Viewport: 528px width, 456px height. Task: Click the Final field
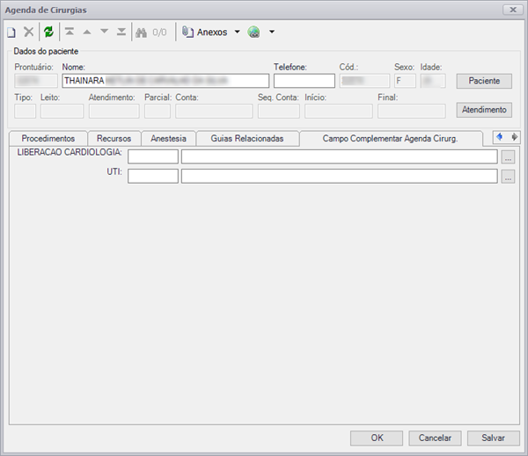(412, 112)
